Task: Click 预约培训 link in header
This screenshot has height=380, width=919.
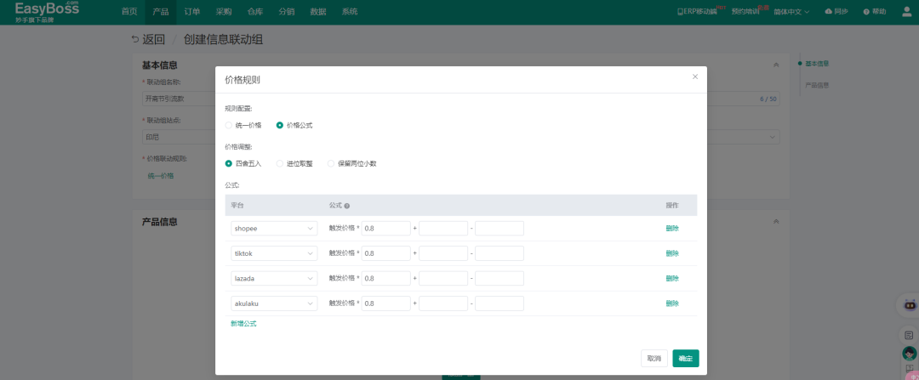Action: [x=745, y=12]
